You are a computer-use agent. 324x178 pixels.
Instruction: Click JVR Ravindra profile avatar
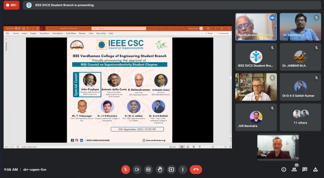(256, 117)
